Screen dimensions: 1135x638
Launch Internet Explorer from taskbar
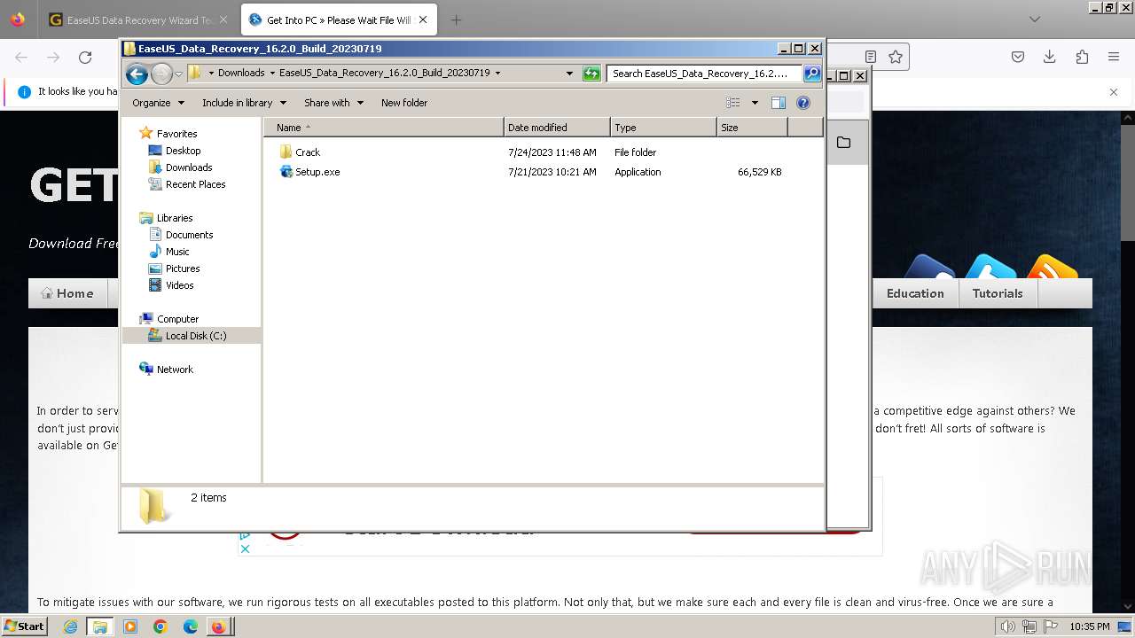(x=70, y=626)
